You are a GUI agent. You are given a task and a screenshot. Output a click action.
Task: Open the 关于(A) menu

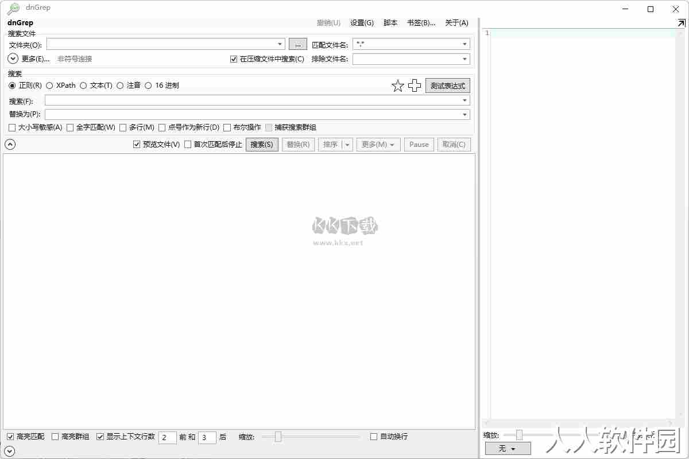tap(456, 23)
